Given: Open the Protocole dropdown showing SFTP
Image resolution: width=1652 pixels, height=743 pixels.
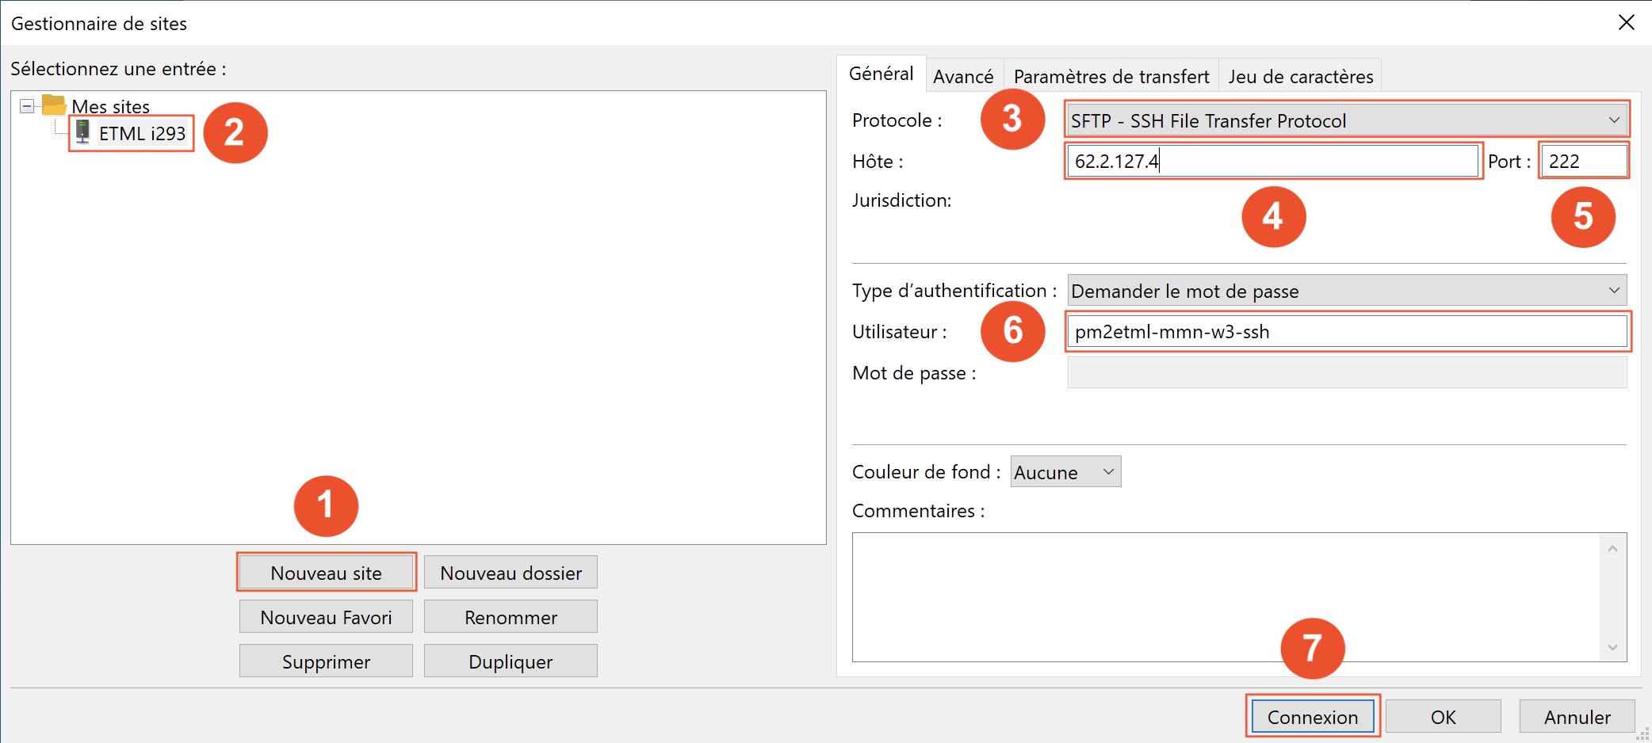Looking at the screenshot, I should point(1347,120).
